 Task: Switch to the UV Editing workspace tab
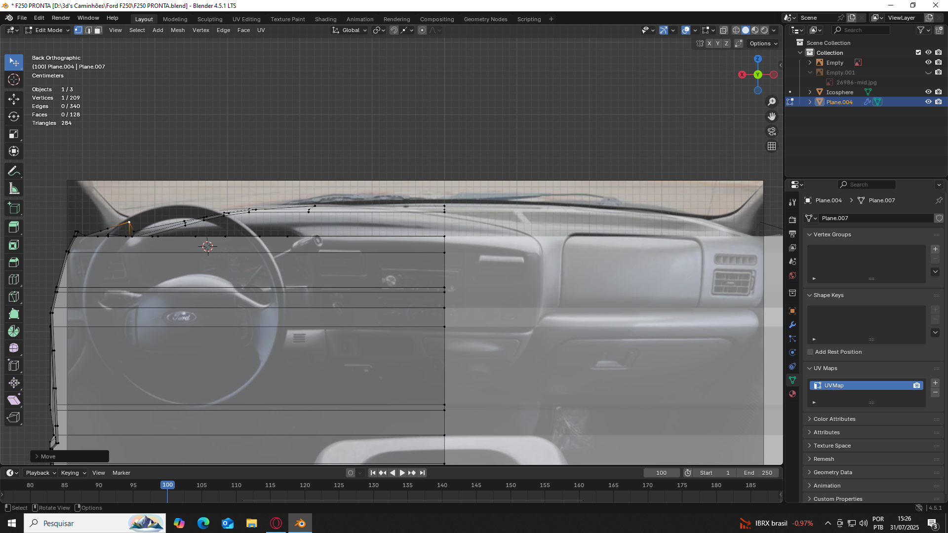246,19
